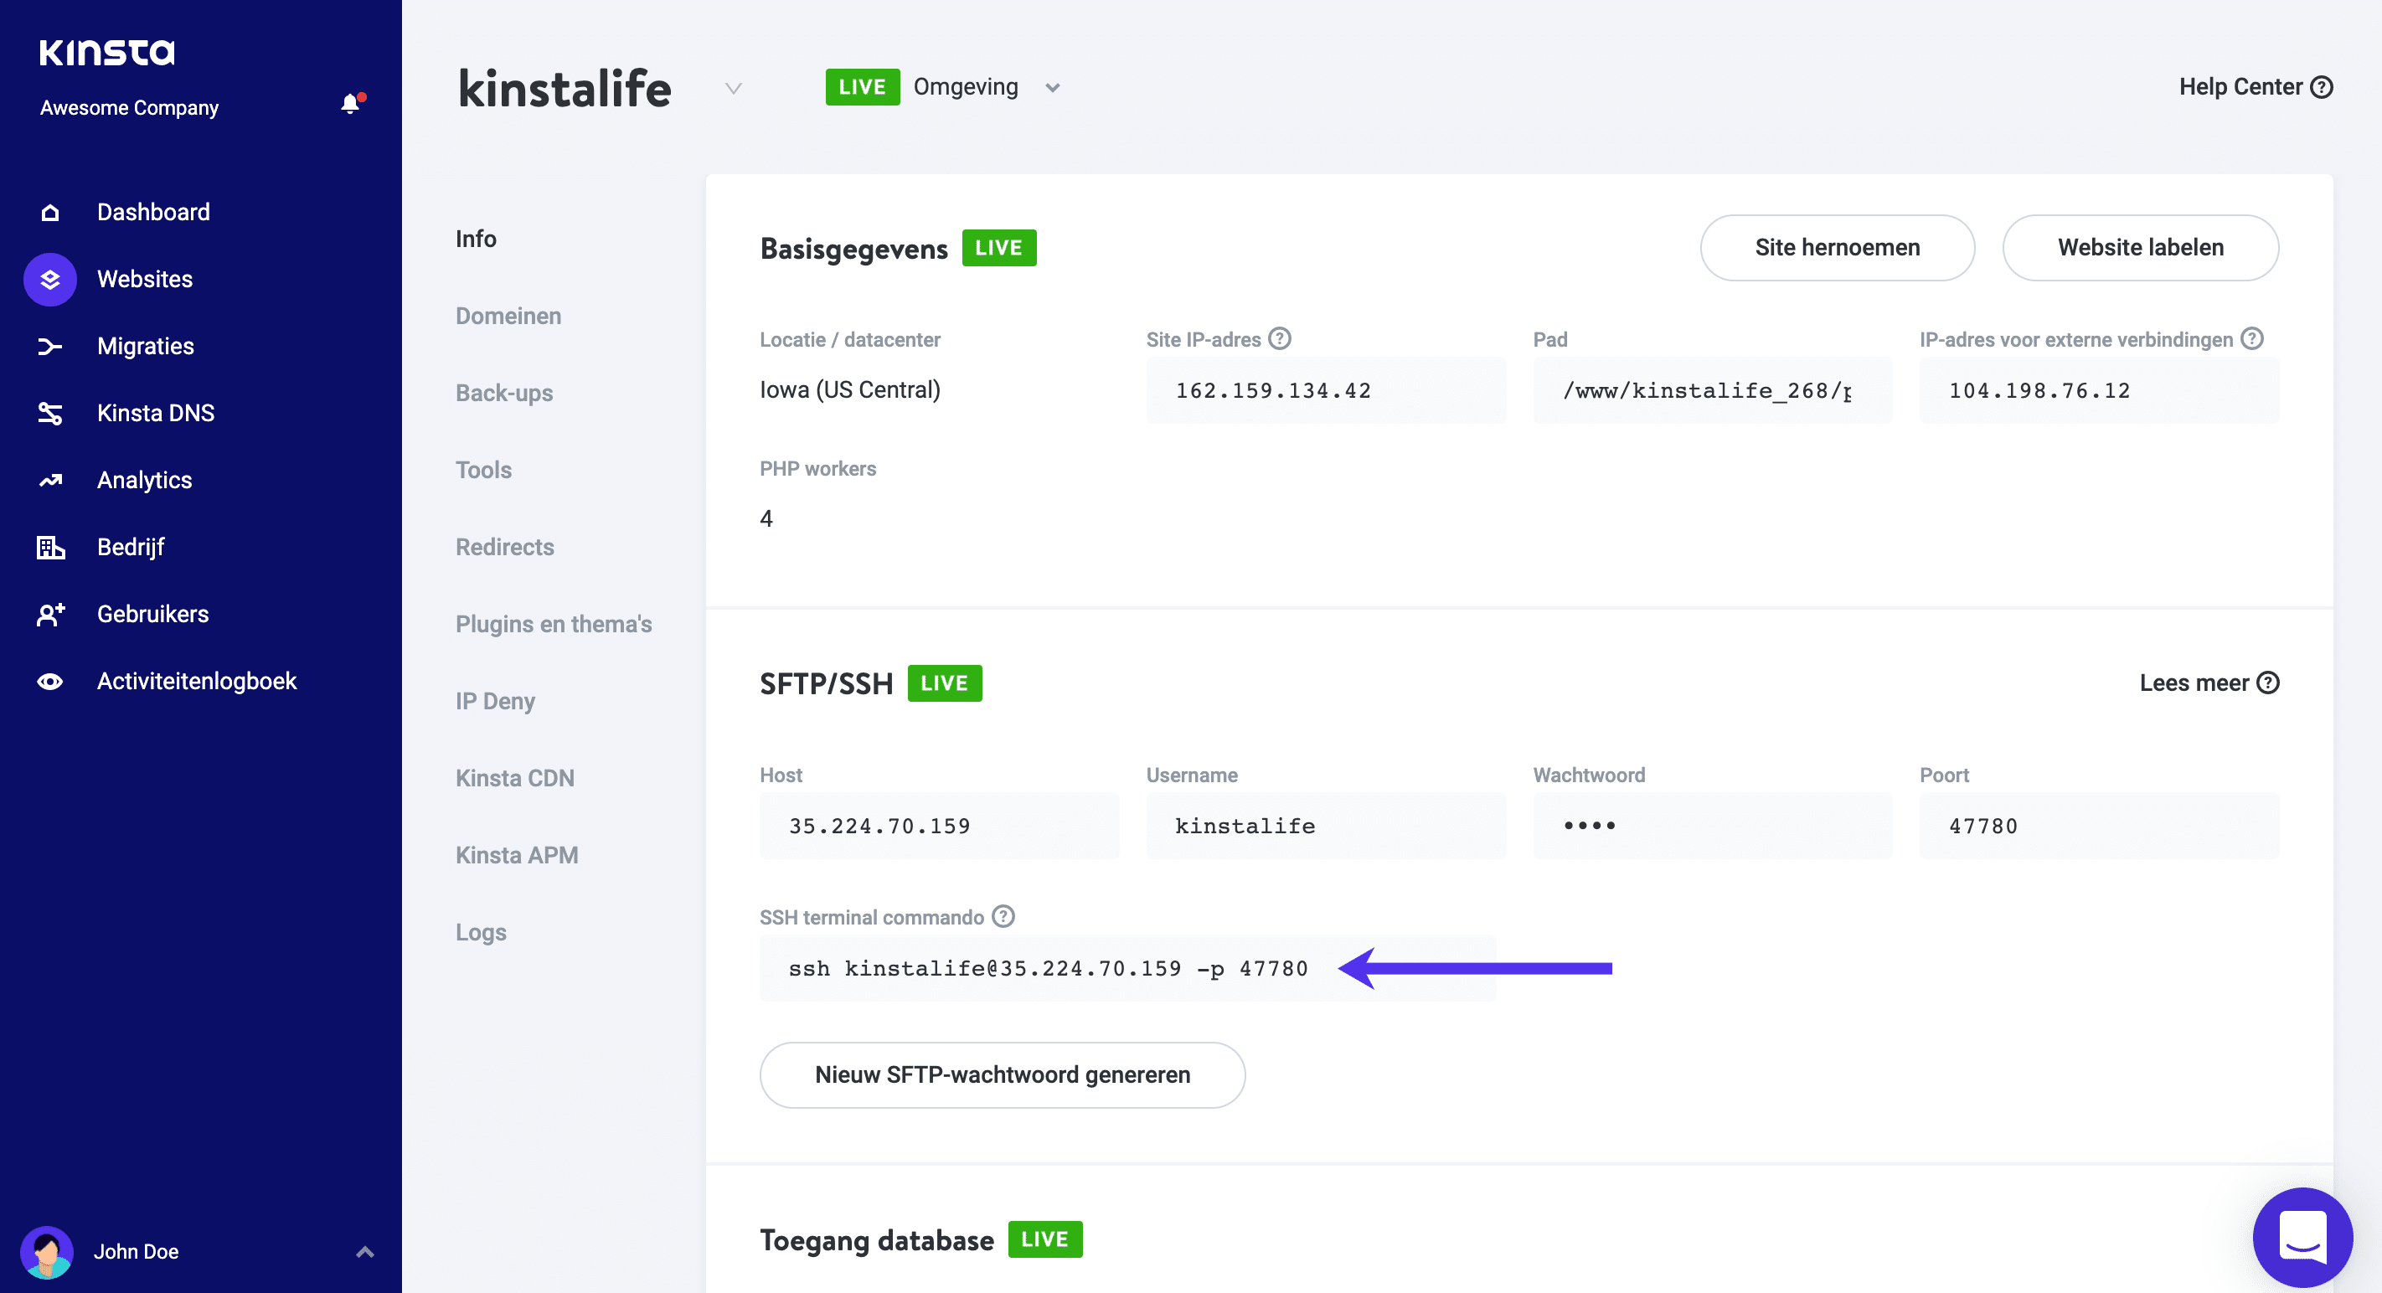Click the Poort field 47780
Screen dimensions: 2382x1293
coord(2099,827)
